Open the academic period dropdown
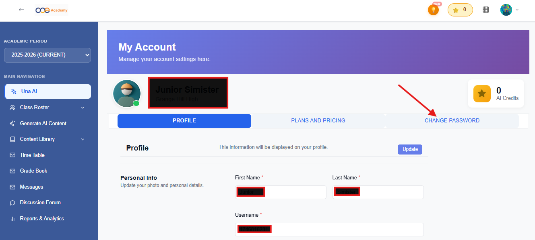 click(48, 55)
